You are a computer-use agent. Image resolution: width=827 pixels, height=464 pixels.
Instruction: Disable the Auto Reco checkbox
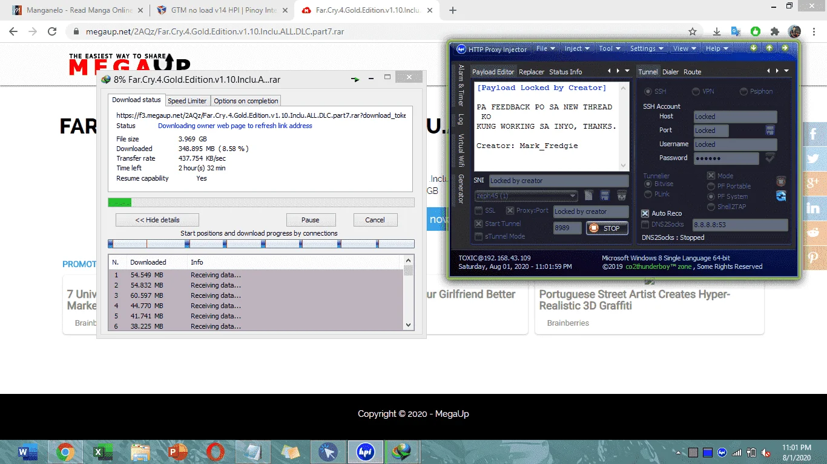tap(645, 213)
